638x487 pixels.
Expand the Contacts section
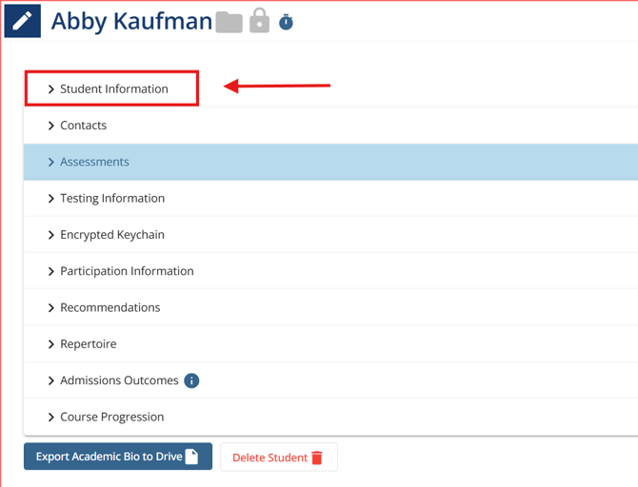click(x=83, y=126)
